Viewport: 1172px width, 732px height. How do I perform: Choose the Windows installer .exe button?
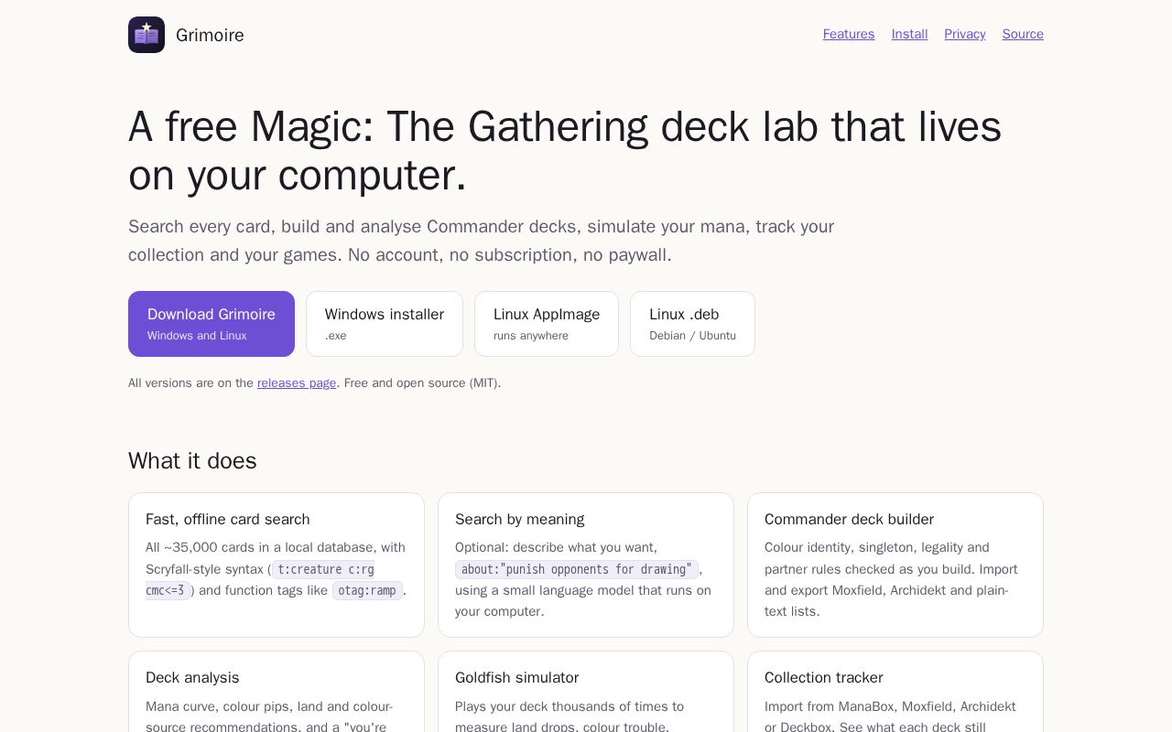(385, 324)
